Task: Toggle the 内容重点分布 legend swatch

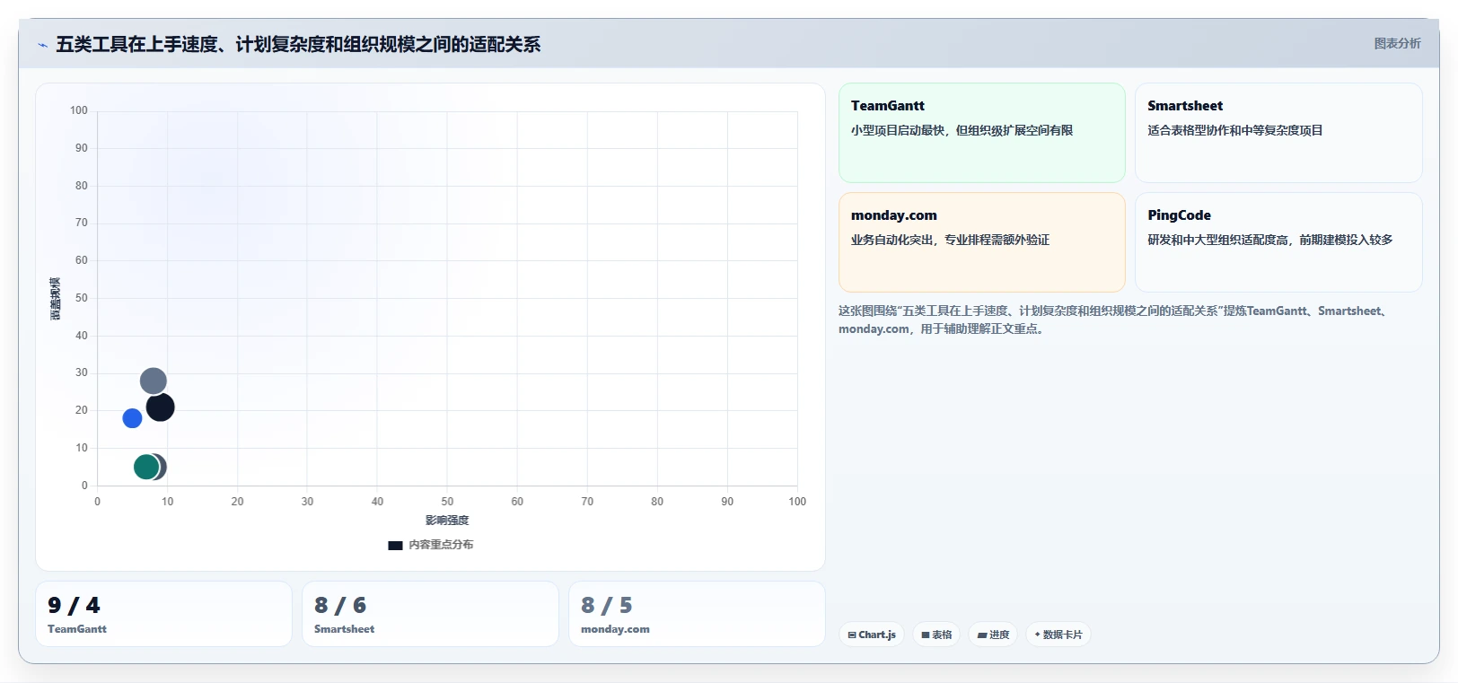Action: click(395, 545)
